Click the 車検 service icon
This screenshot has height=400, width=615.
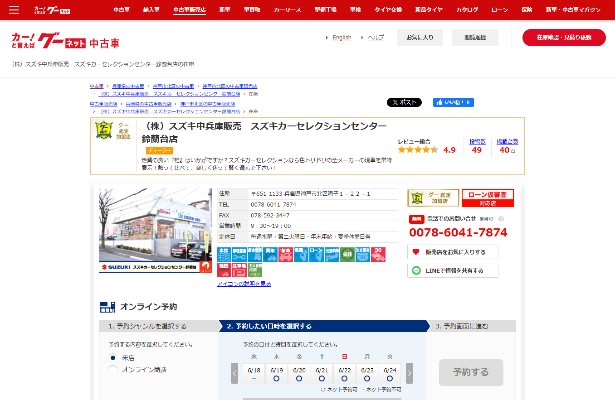click(x=224, y=255)
